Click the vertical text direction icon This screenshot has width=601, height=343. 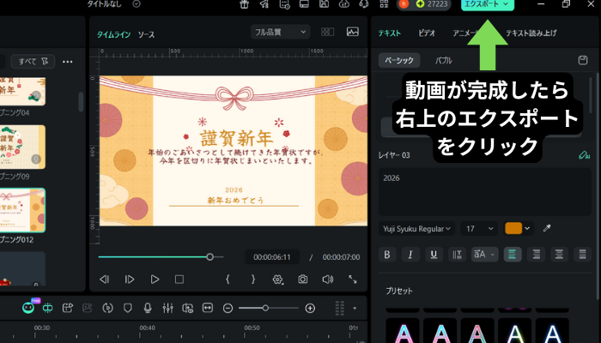(x=457, y=255)
